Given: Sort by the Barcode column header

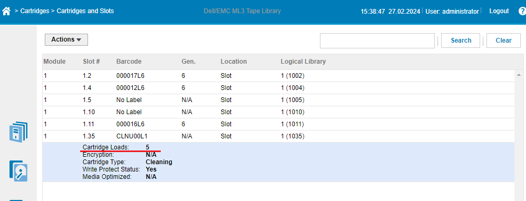Looking at the screenshot, I should (129, 62).
